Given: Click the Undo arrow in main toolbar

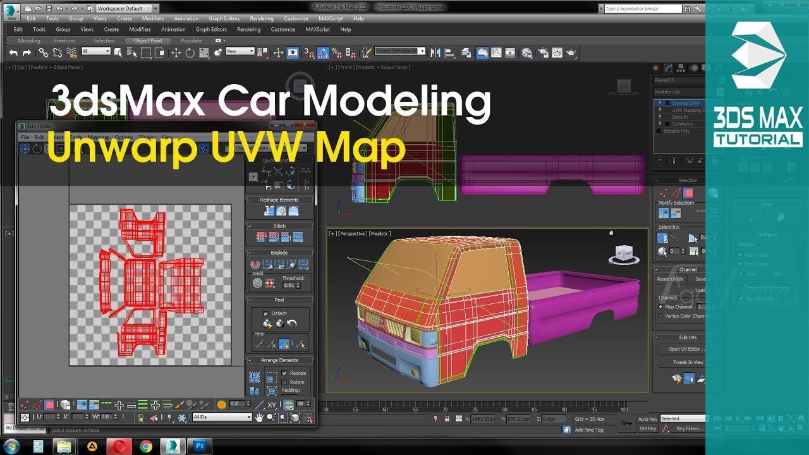Looking at the screenshot, I should click(13, 52).
